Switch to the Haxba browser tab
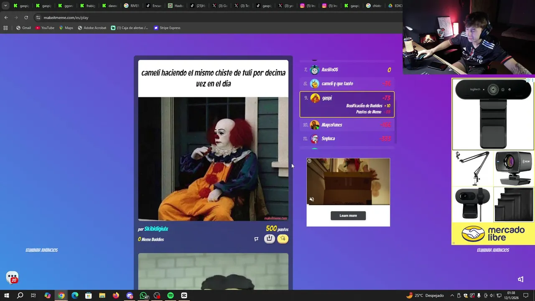Screen dimensions: 535x301 (x=176, y=6)
